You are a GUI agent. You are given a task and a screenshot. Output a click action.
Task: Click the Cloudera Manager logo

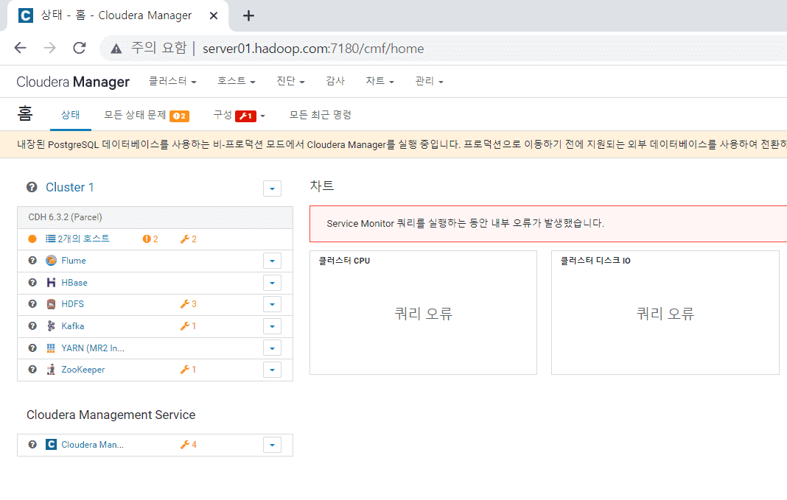tap(73, 82)
